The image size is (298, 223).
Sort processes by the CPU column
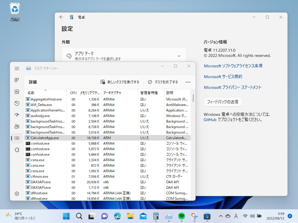(73, 93)
